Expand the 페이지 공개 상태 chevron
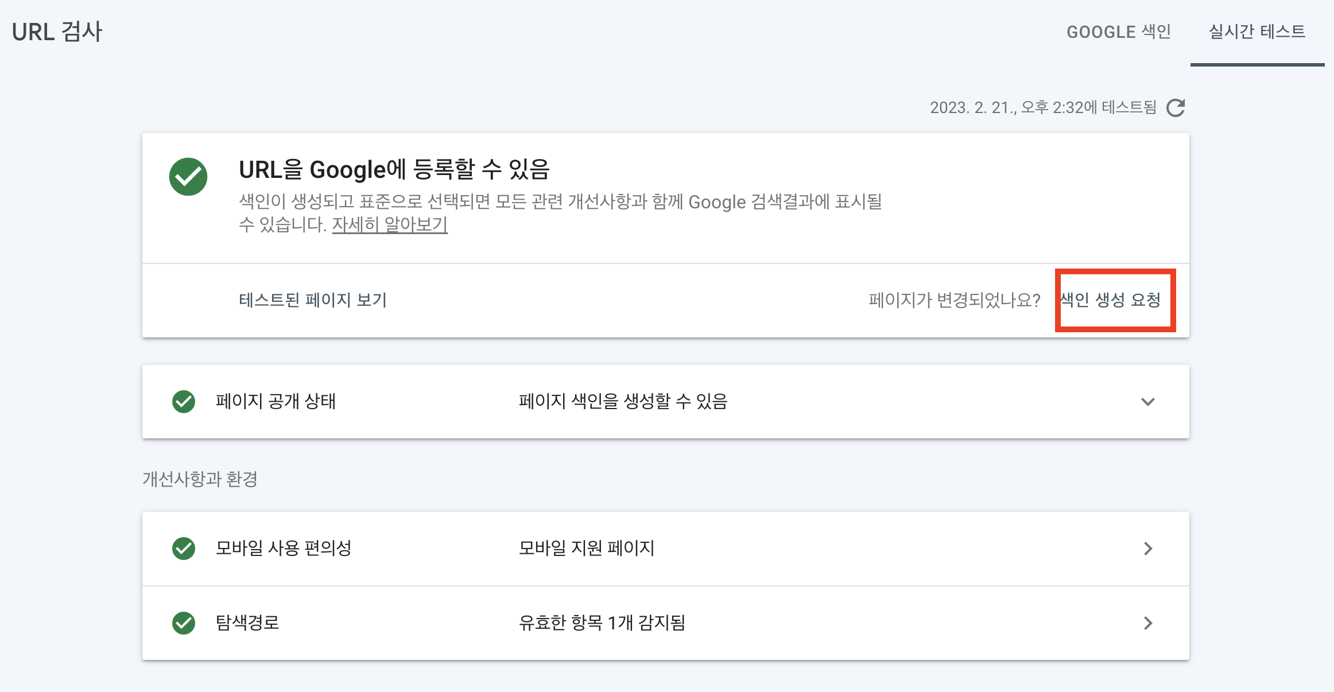Screen dimensions: 1334x692 pyautogui.click(x=1148, y=402)
